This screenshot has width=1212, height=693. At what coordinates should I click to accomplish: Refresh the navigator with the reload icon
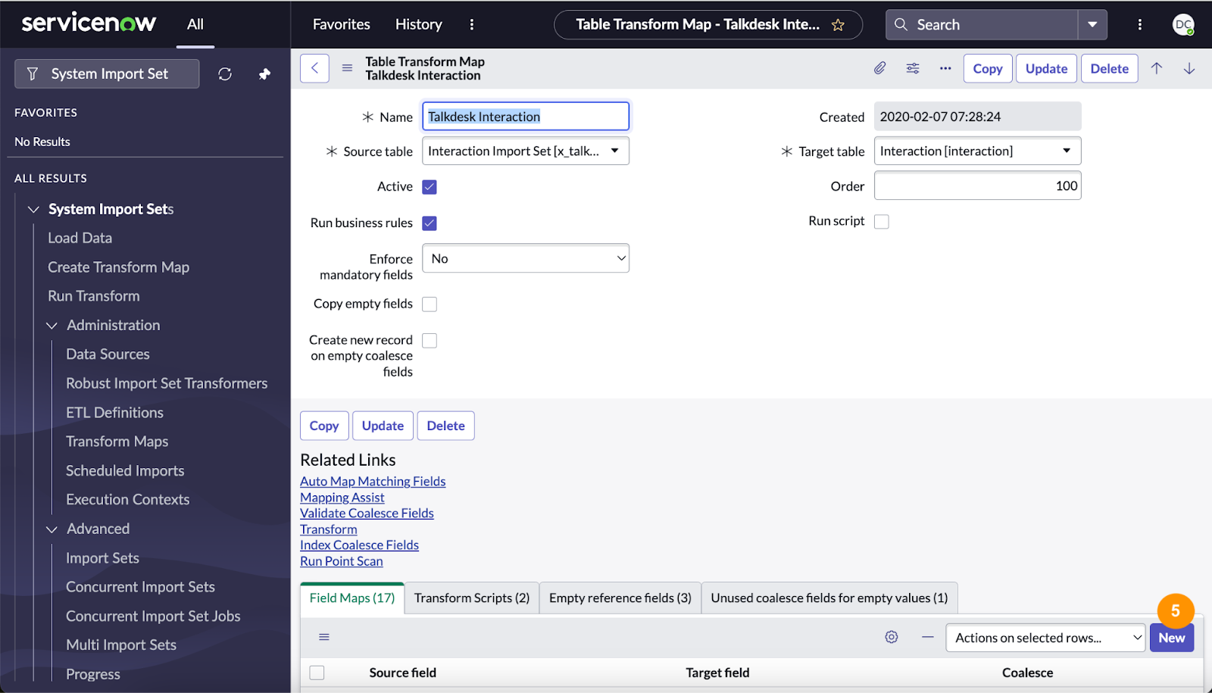click(225, 74)
